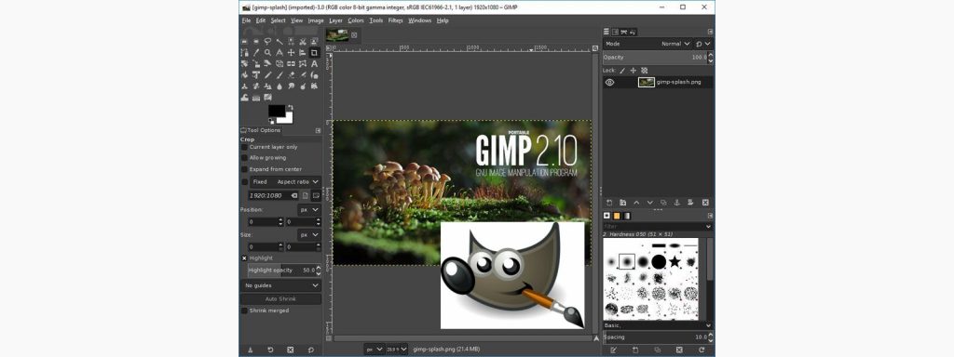Save tool preset at Tool Options bottom
The height and width of the screenshot is (357, 954).
pyautogui.click(x=250, y=350)
